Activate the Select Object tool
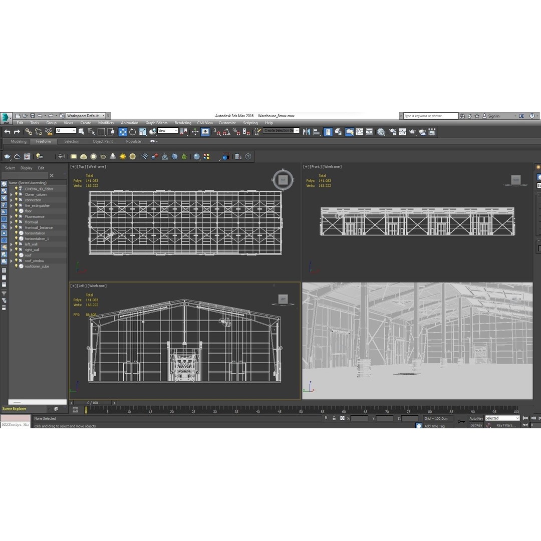Viewport: 541px width, 541px height. [82, 132]
